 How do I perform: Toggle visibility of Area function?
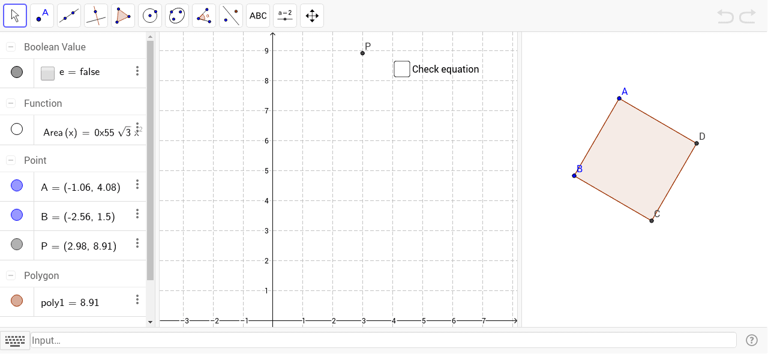[17, 129]
